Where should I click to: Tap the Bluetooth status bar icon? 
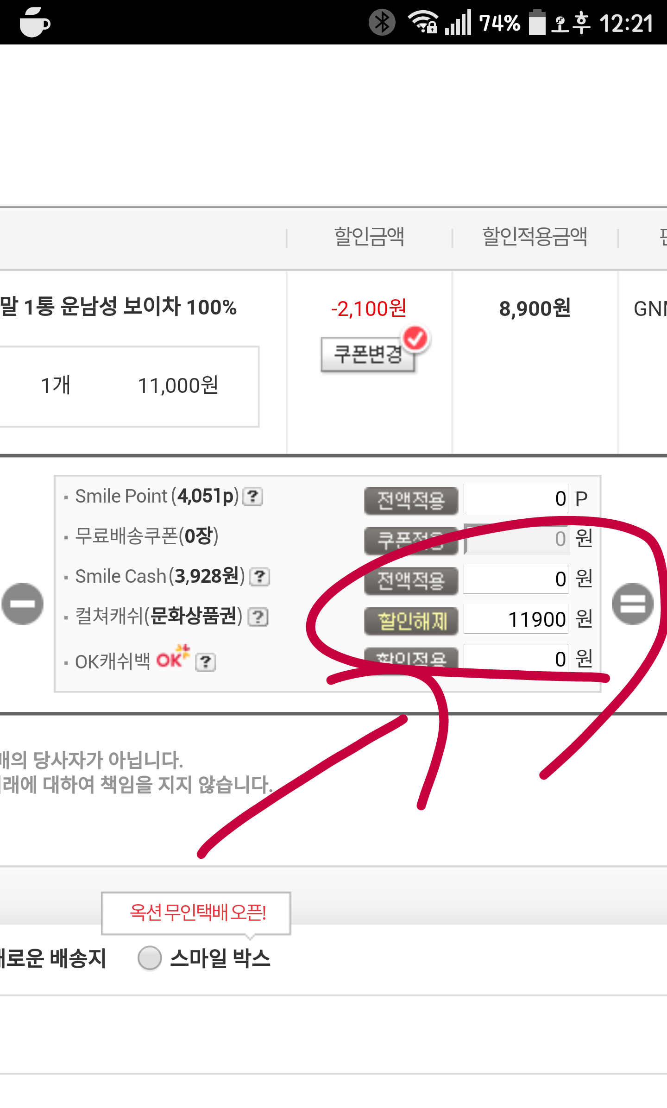382,22
